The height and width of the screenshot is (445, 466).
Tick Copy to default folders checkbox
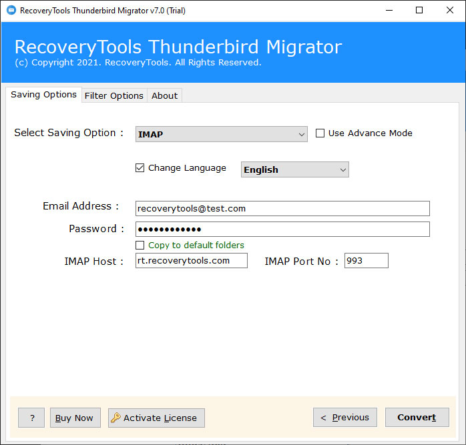140,245
